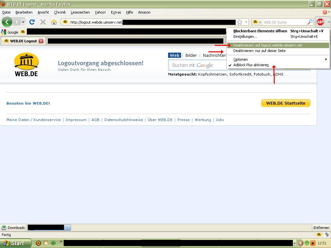The width and height of the screenshot is (331, 248).
Task: Expand the quick launch chevron
Action: (x=61, y=241)
